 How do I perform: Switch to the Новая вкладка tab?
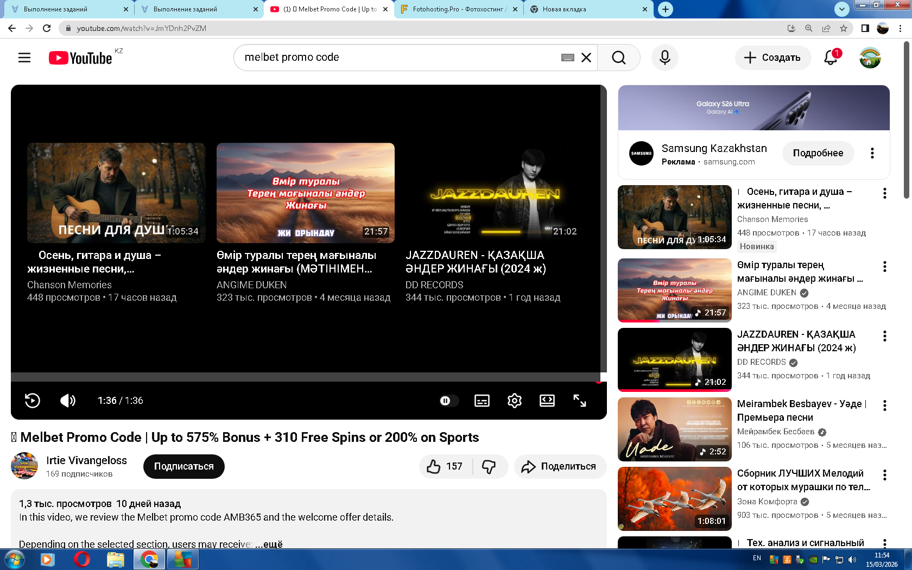(588, 9)
